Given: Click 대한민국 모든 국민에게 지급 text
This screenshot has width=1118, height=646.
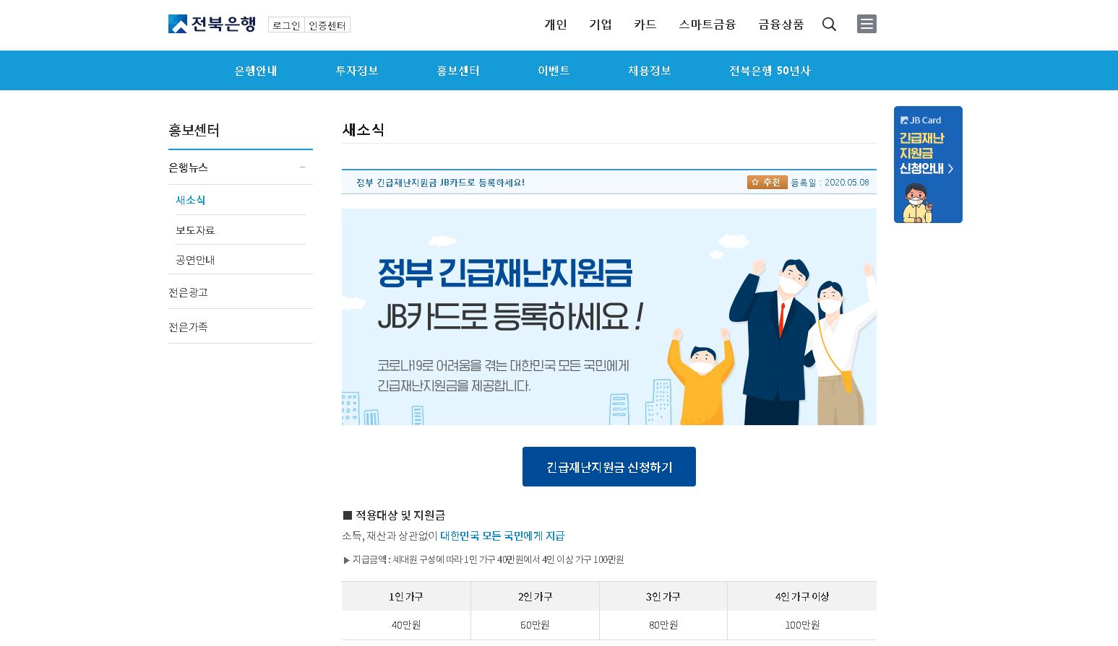Looking at the screenshot, I should [502, 536].
